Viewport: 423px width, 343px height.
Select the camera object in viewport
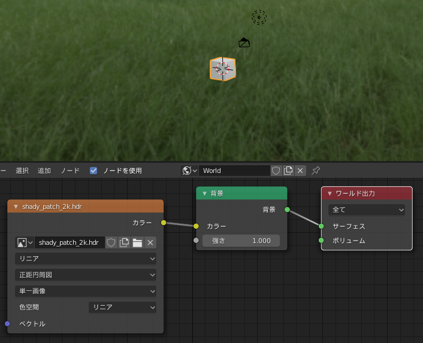click(x=244, y=43)
